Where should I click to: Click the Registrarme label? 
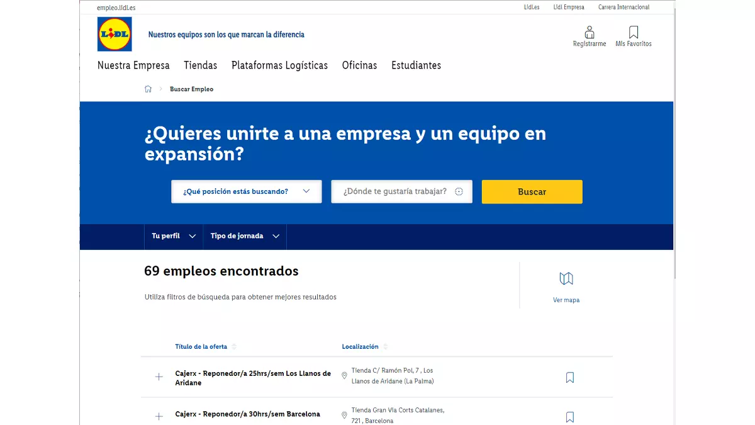click(x=590, y=44)
